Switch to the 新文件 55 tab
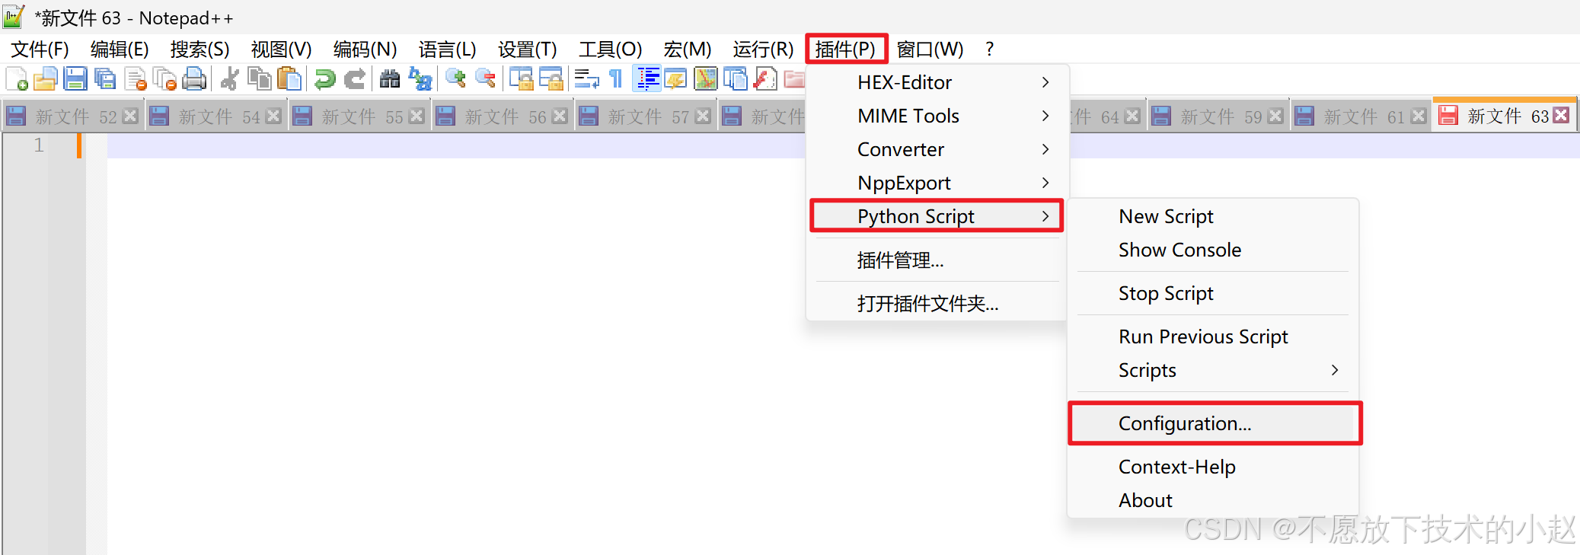 [x=358, y=116]
